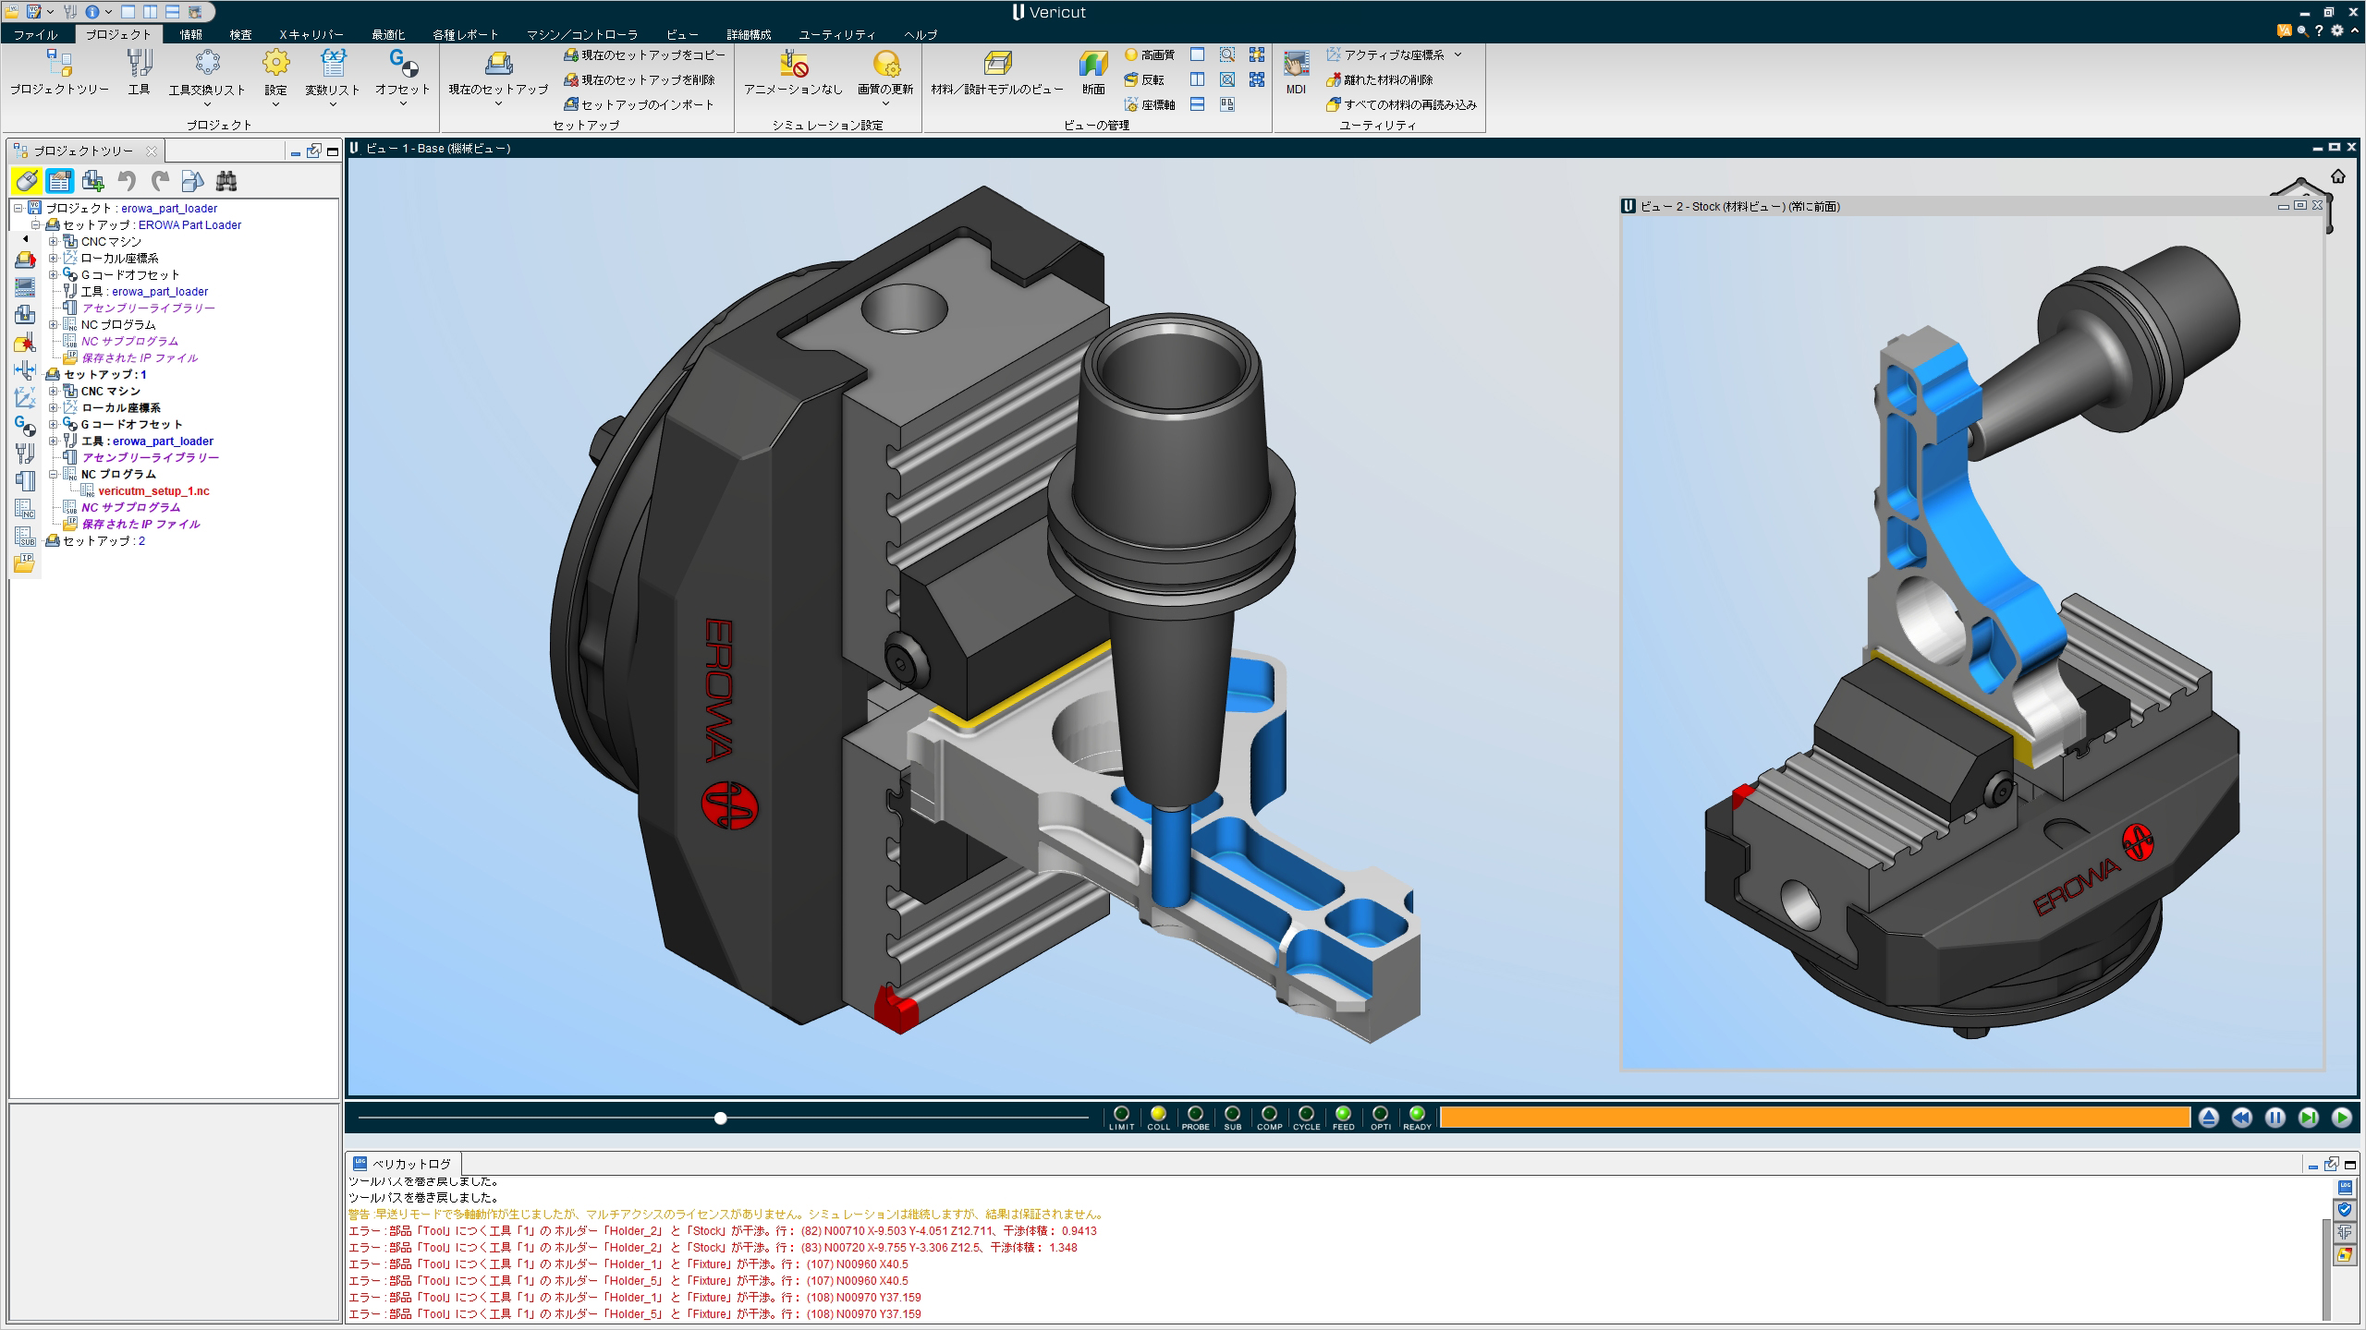The width and height of the screenshot is (2366, 1330).
Task: Click the pause simulation button
Action: 2275,1118
